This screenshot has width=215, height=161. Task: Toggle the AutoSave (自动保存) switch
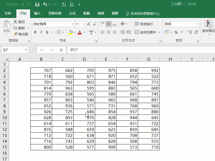(x=26, y=4)
